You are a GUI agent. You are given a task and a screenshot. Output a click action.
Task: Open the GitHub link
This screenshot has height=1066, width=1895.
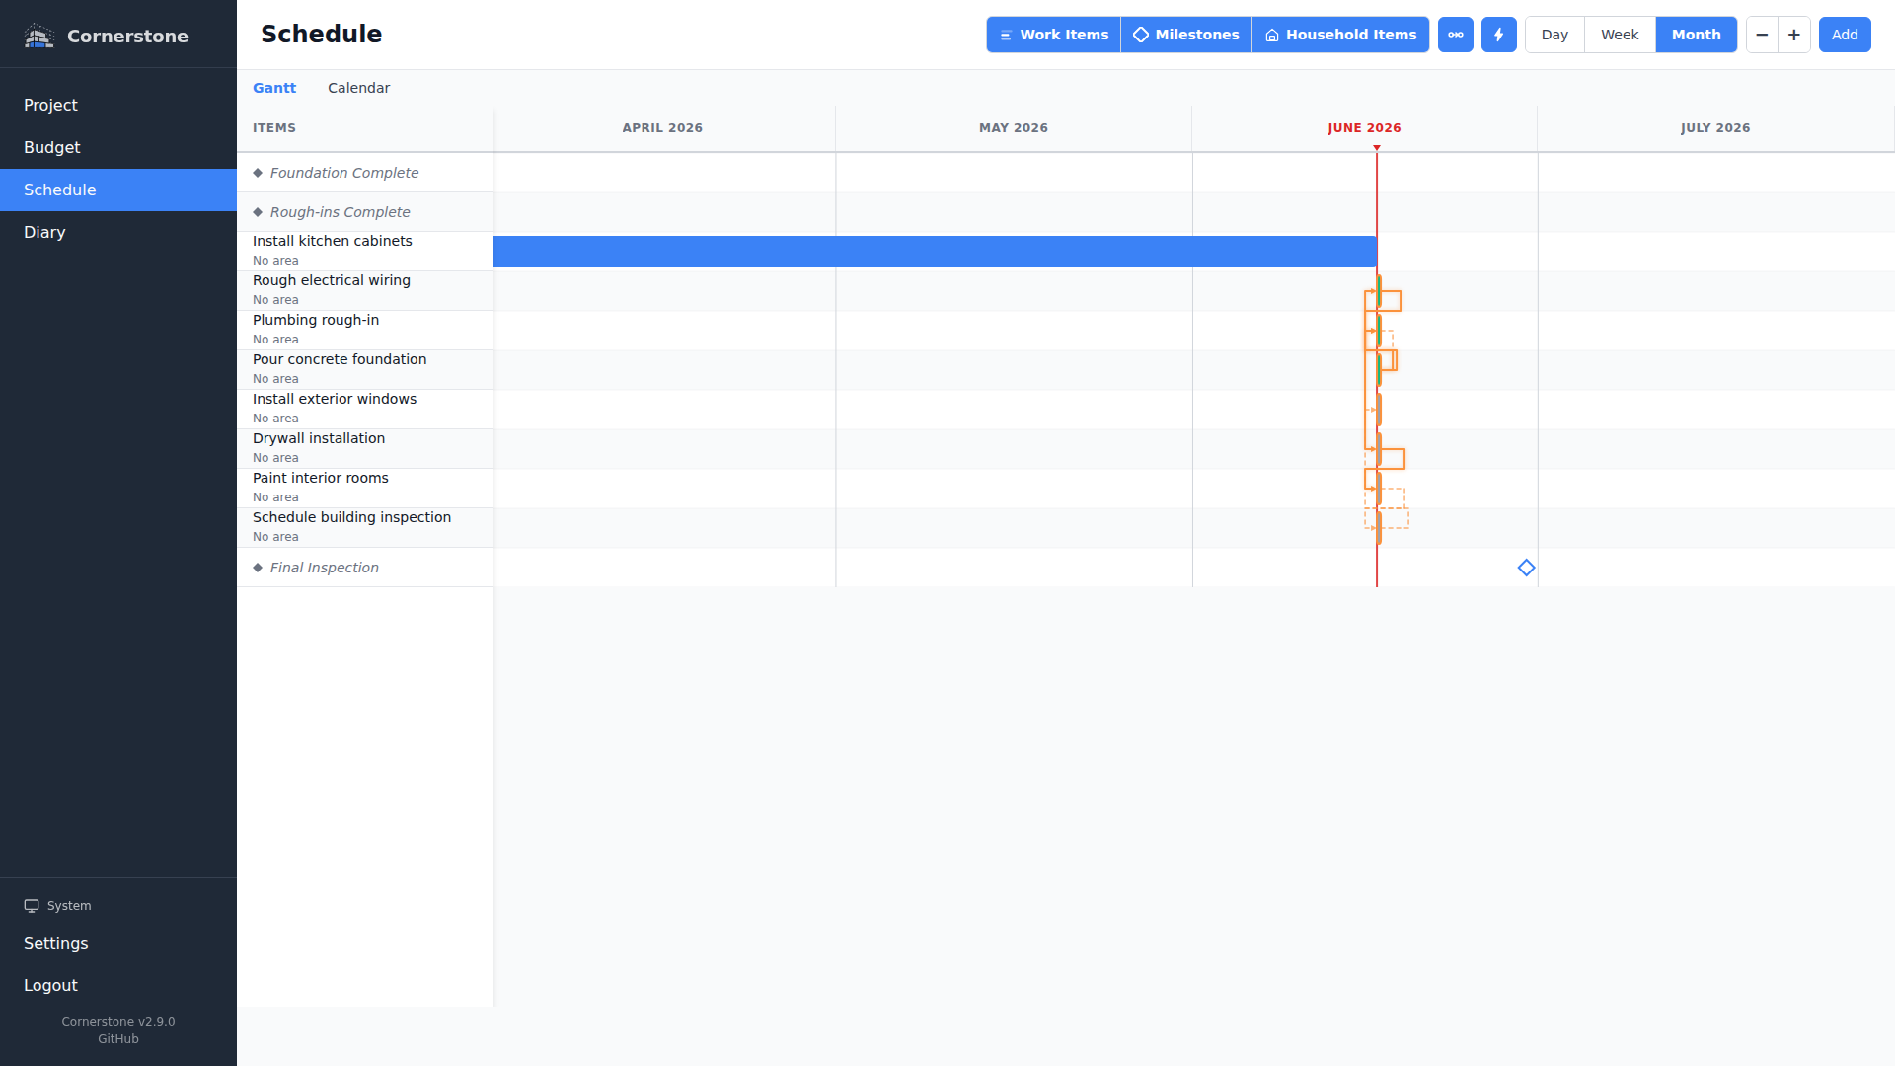[118, 1039]
